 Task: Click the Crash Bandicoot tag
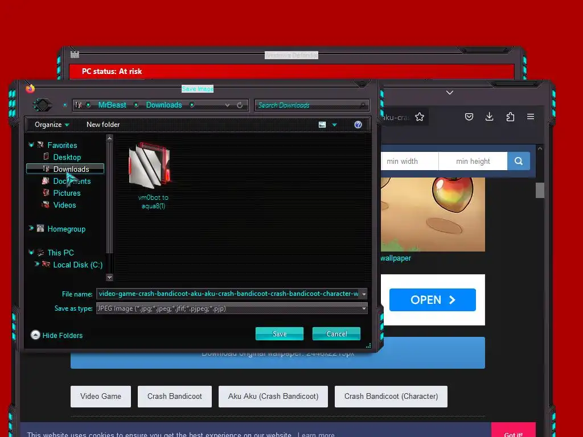pos(175,396)
